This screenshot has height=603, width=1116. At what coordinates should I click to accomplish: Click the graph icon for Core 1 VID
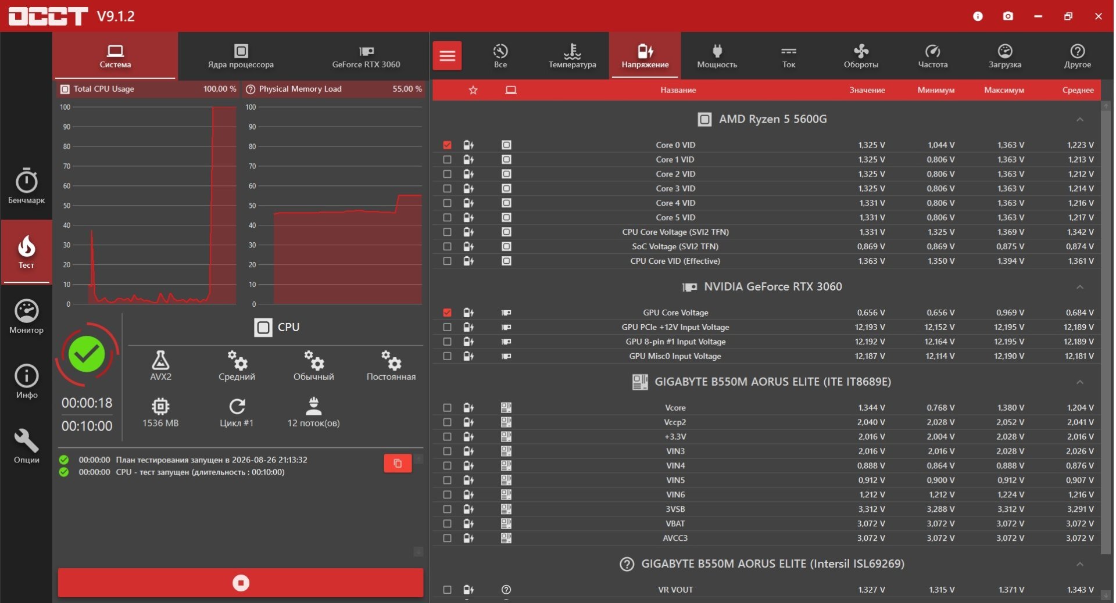coord(468,159)
